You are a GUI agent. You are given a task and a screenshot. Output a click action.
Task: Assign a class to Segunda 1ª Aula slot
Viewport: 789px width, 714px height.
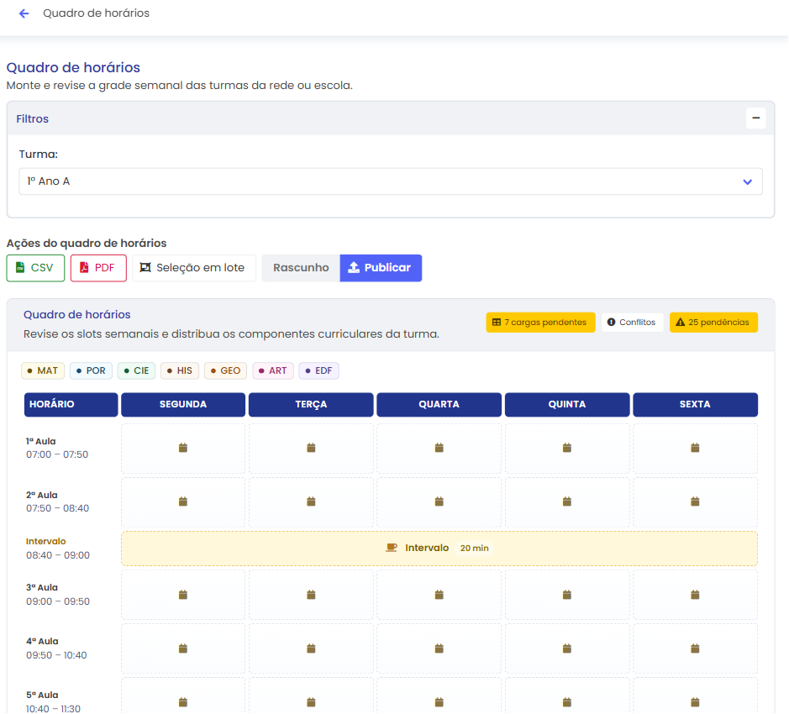[183, 449]
